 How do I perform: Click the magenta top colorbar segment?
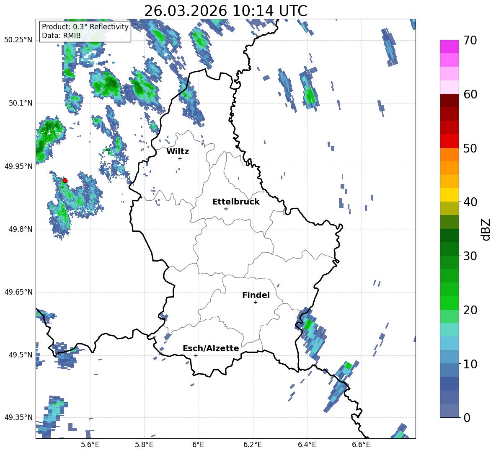pyautogui.click(x=449, y=47)
